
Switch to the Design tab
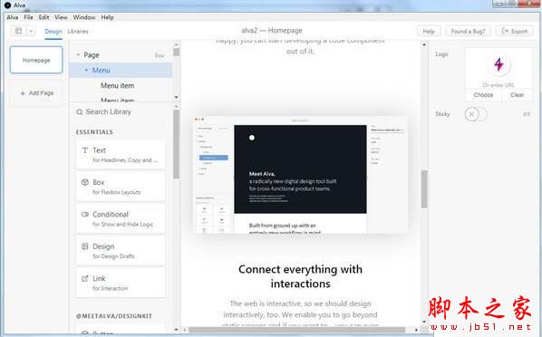click(x=53, y=32)
